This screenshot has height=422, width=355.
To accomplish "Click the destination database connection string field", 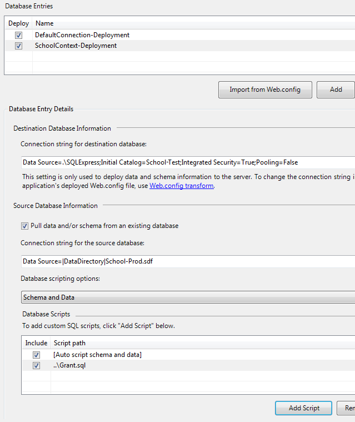I will (x=188, y=162).
